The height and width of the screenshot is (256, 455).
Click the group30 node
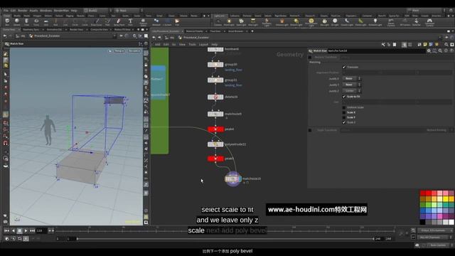coord(215,65)
